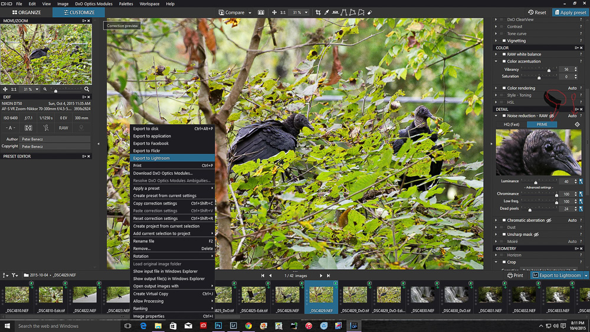Open Photoshop from the Windows taskbar
The image size is (590, 332).
218,326
